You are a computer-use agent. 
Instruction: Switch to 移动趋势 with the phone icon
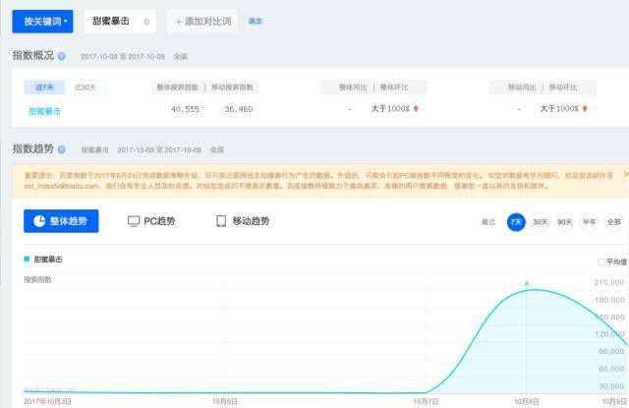coord(243,221)
